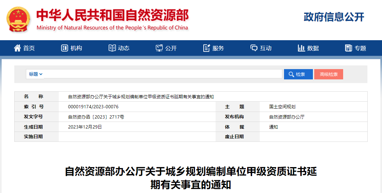Open the 公开 menu item

[171, 48]
